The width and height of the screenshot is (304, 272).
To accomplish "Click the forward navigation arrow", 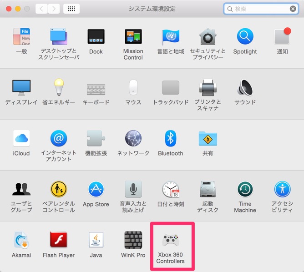I will (x=54, y=9).
